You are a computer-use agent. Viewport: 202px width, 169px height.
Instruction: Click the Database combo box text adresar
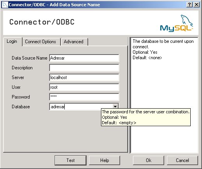click(x=58, y=107)
